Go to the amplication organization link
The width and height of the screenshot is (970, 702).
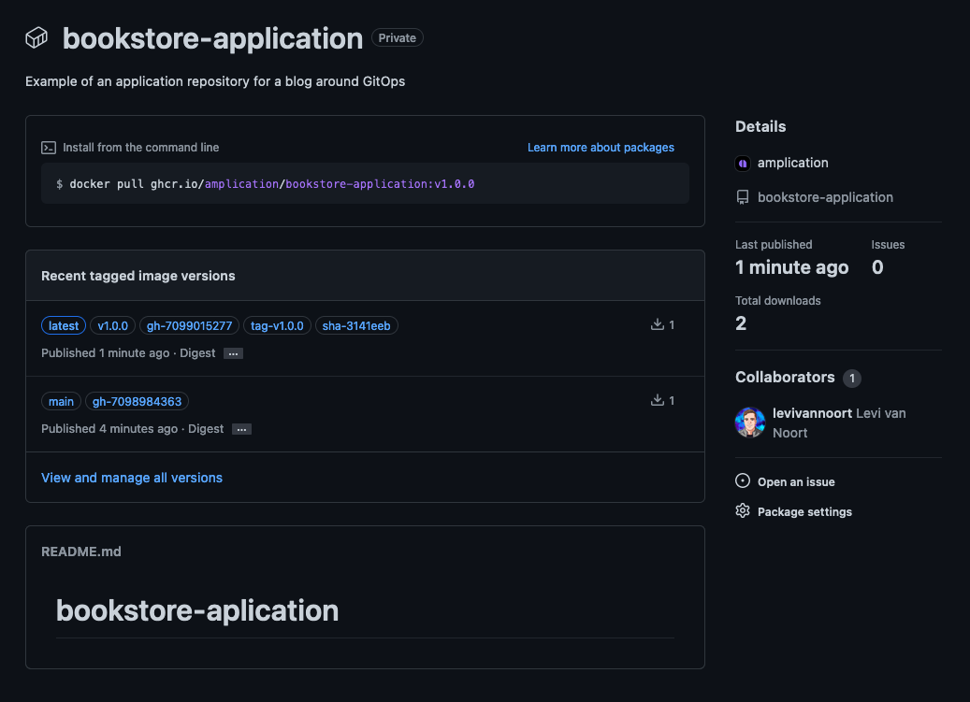click(792, 164)
